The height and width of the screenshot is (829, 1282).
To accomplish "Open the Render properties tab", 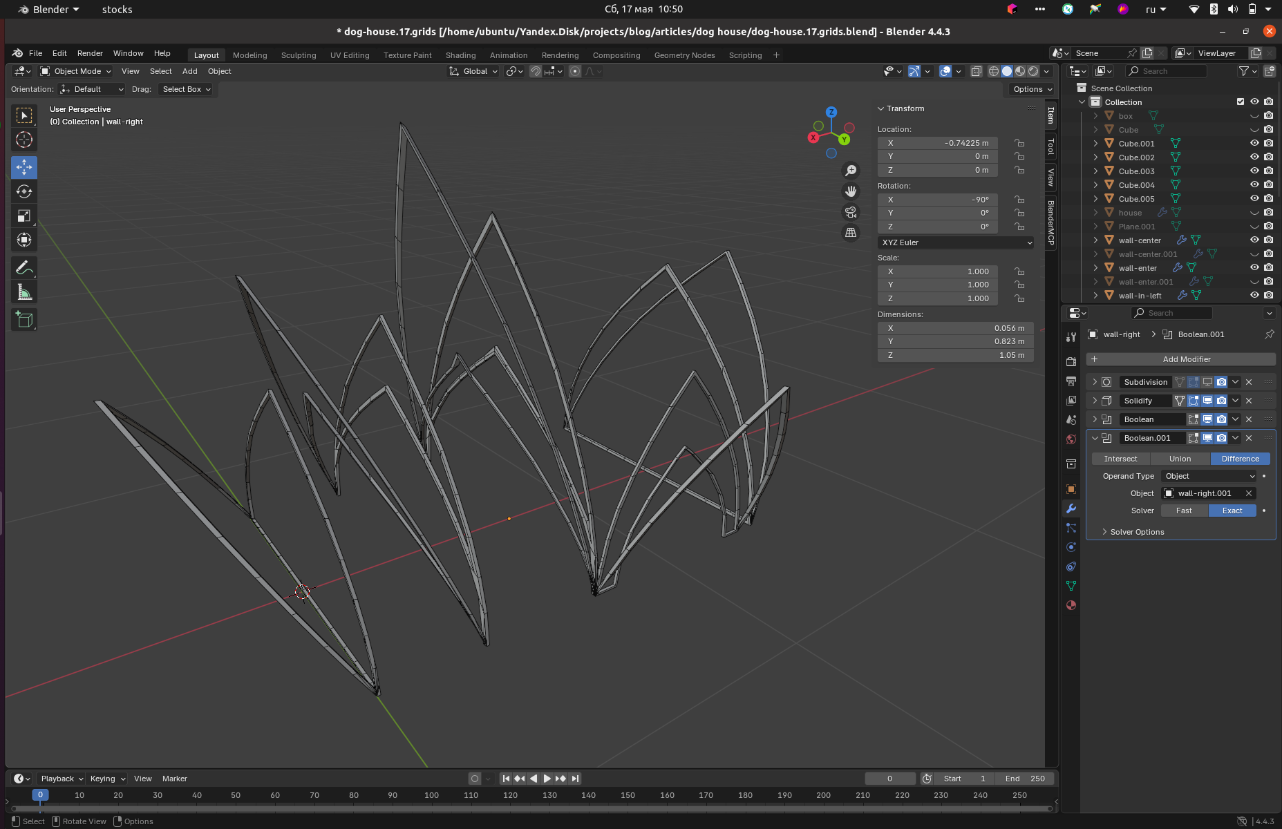I will 1071,361.
